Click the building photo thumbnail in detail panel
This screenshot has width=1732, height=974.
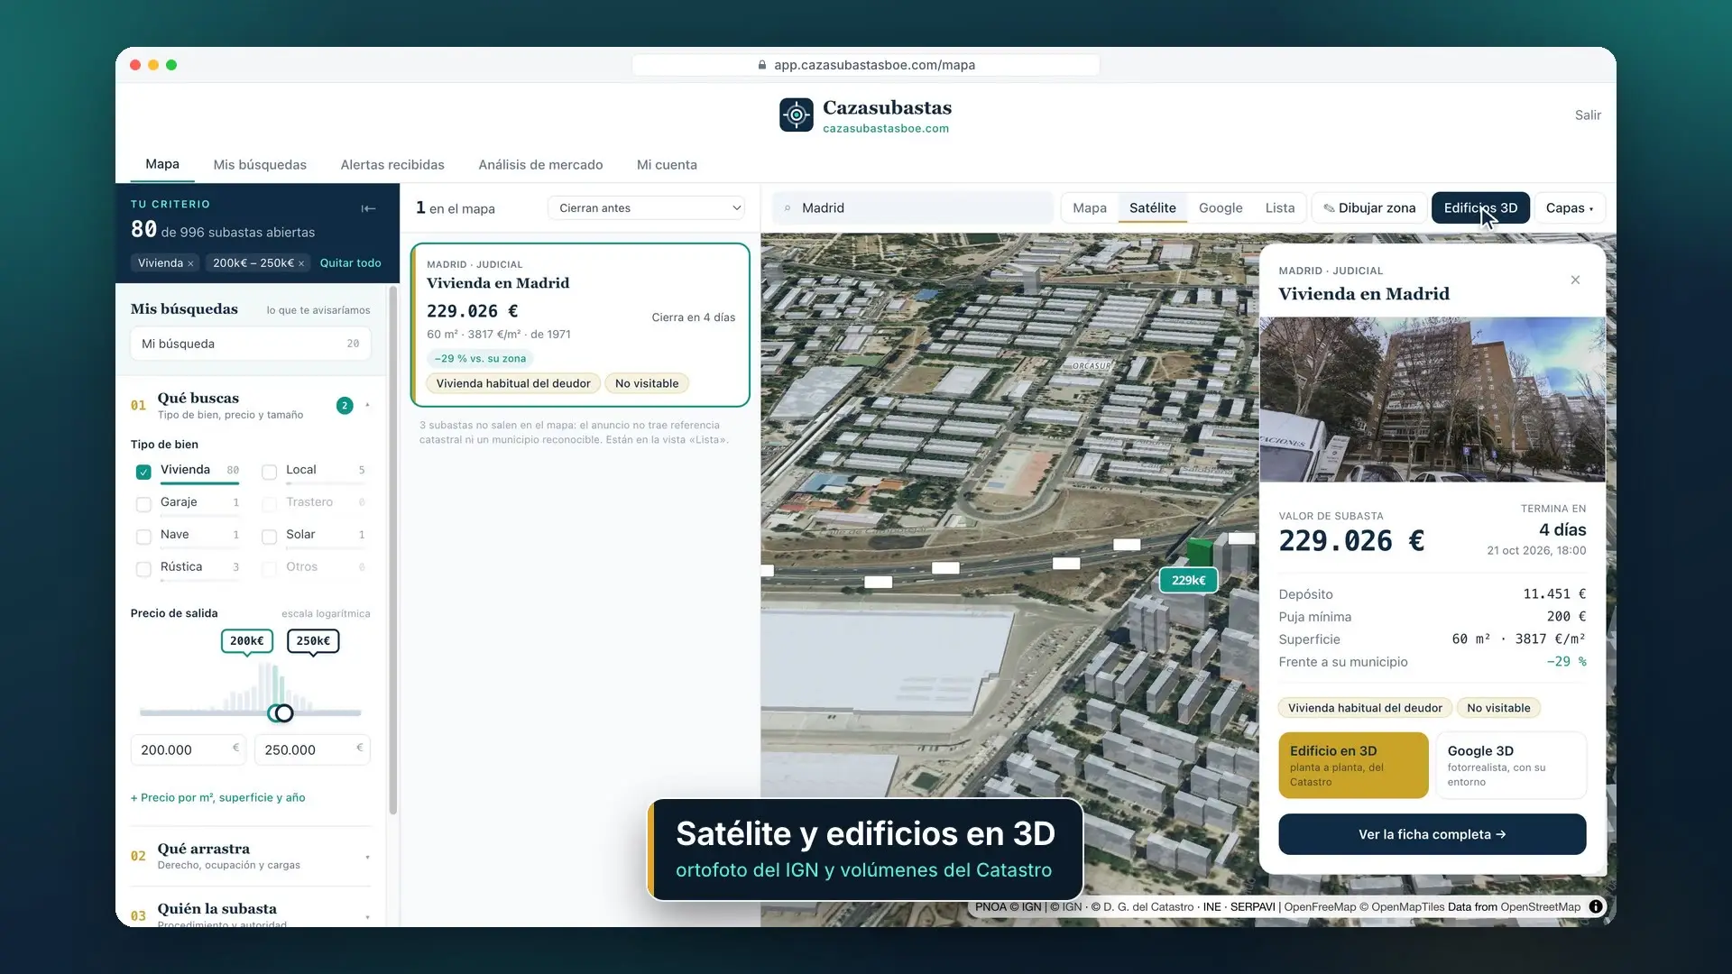click(1432, 399)
